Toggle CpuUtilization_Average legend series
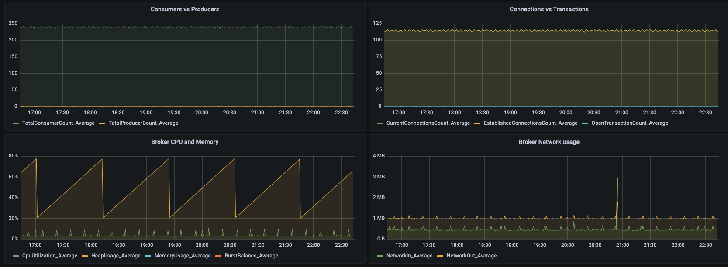The width and height of the screenshot is (728, 267). [x=50, y=256]
